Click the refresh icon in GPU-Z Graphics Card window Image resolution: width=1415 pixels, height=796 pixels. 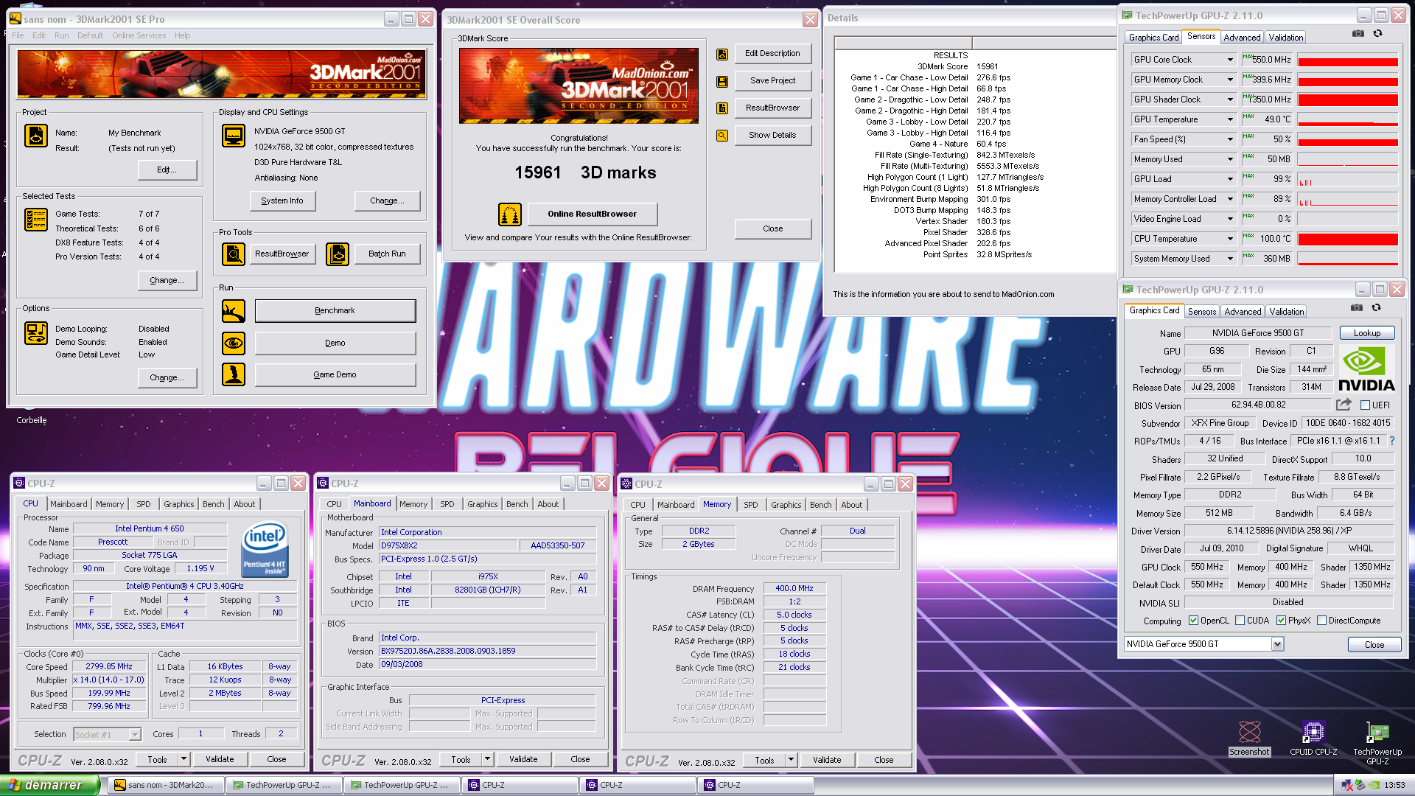point(1376,308)
